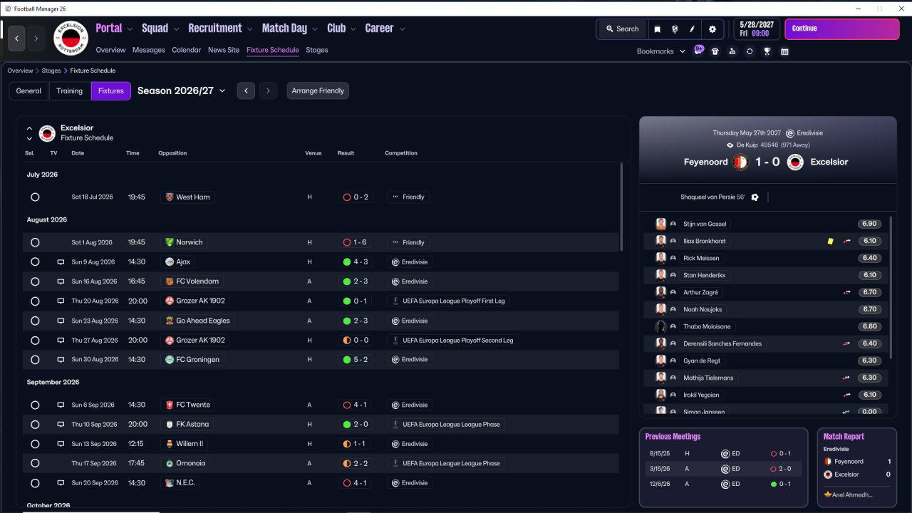The image size is (912, 513).
Task: Expand the Bookmarks dropdown
Action: point(660,51)
